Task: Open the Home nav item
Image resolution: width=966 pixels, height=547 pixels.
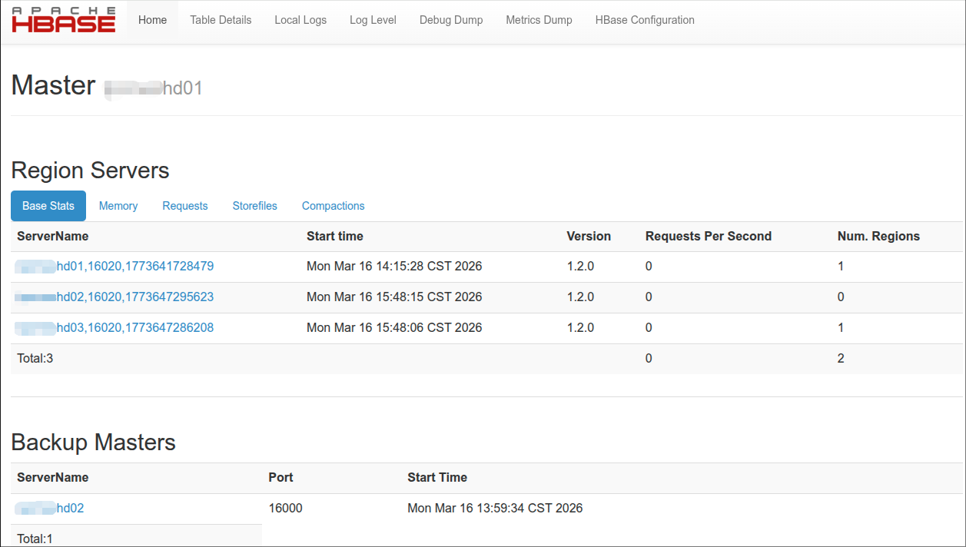Action: (x=152, y=20)
